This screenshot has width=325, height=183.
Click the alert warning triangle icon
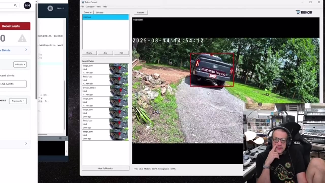tap(22, 38)
